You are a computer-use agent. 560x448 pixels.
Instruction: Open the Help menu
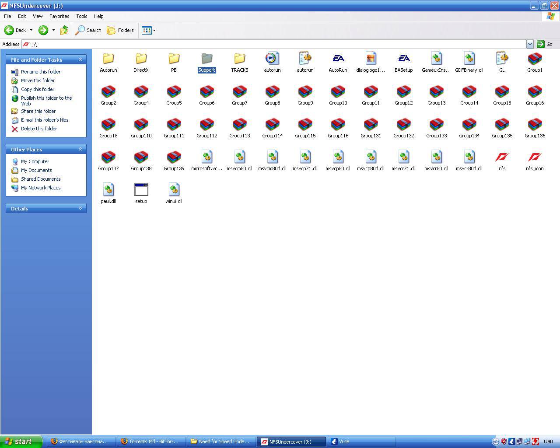click(x=98, y=16)
